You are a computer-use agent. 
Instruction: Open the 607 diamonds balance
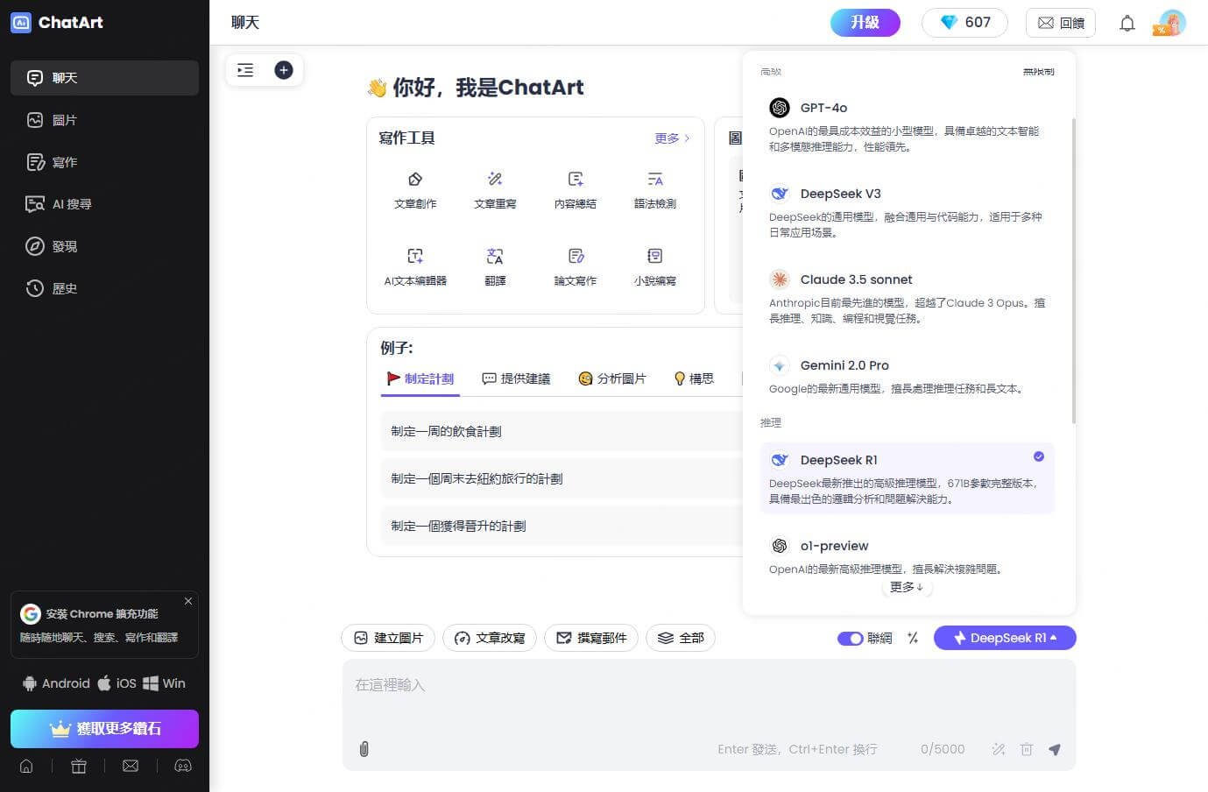pos(964,23)
